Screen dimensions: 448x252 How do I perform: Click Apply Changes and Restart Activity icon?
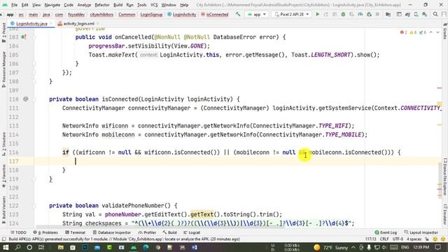[x=326, y=14]
